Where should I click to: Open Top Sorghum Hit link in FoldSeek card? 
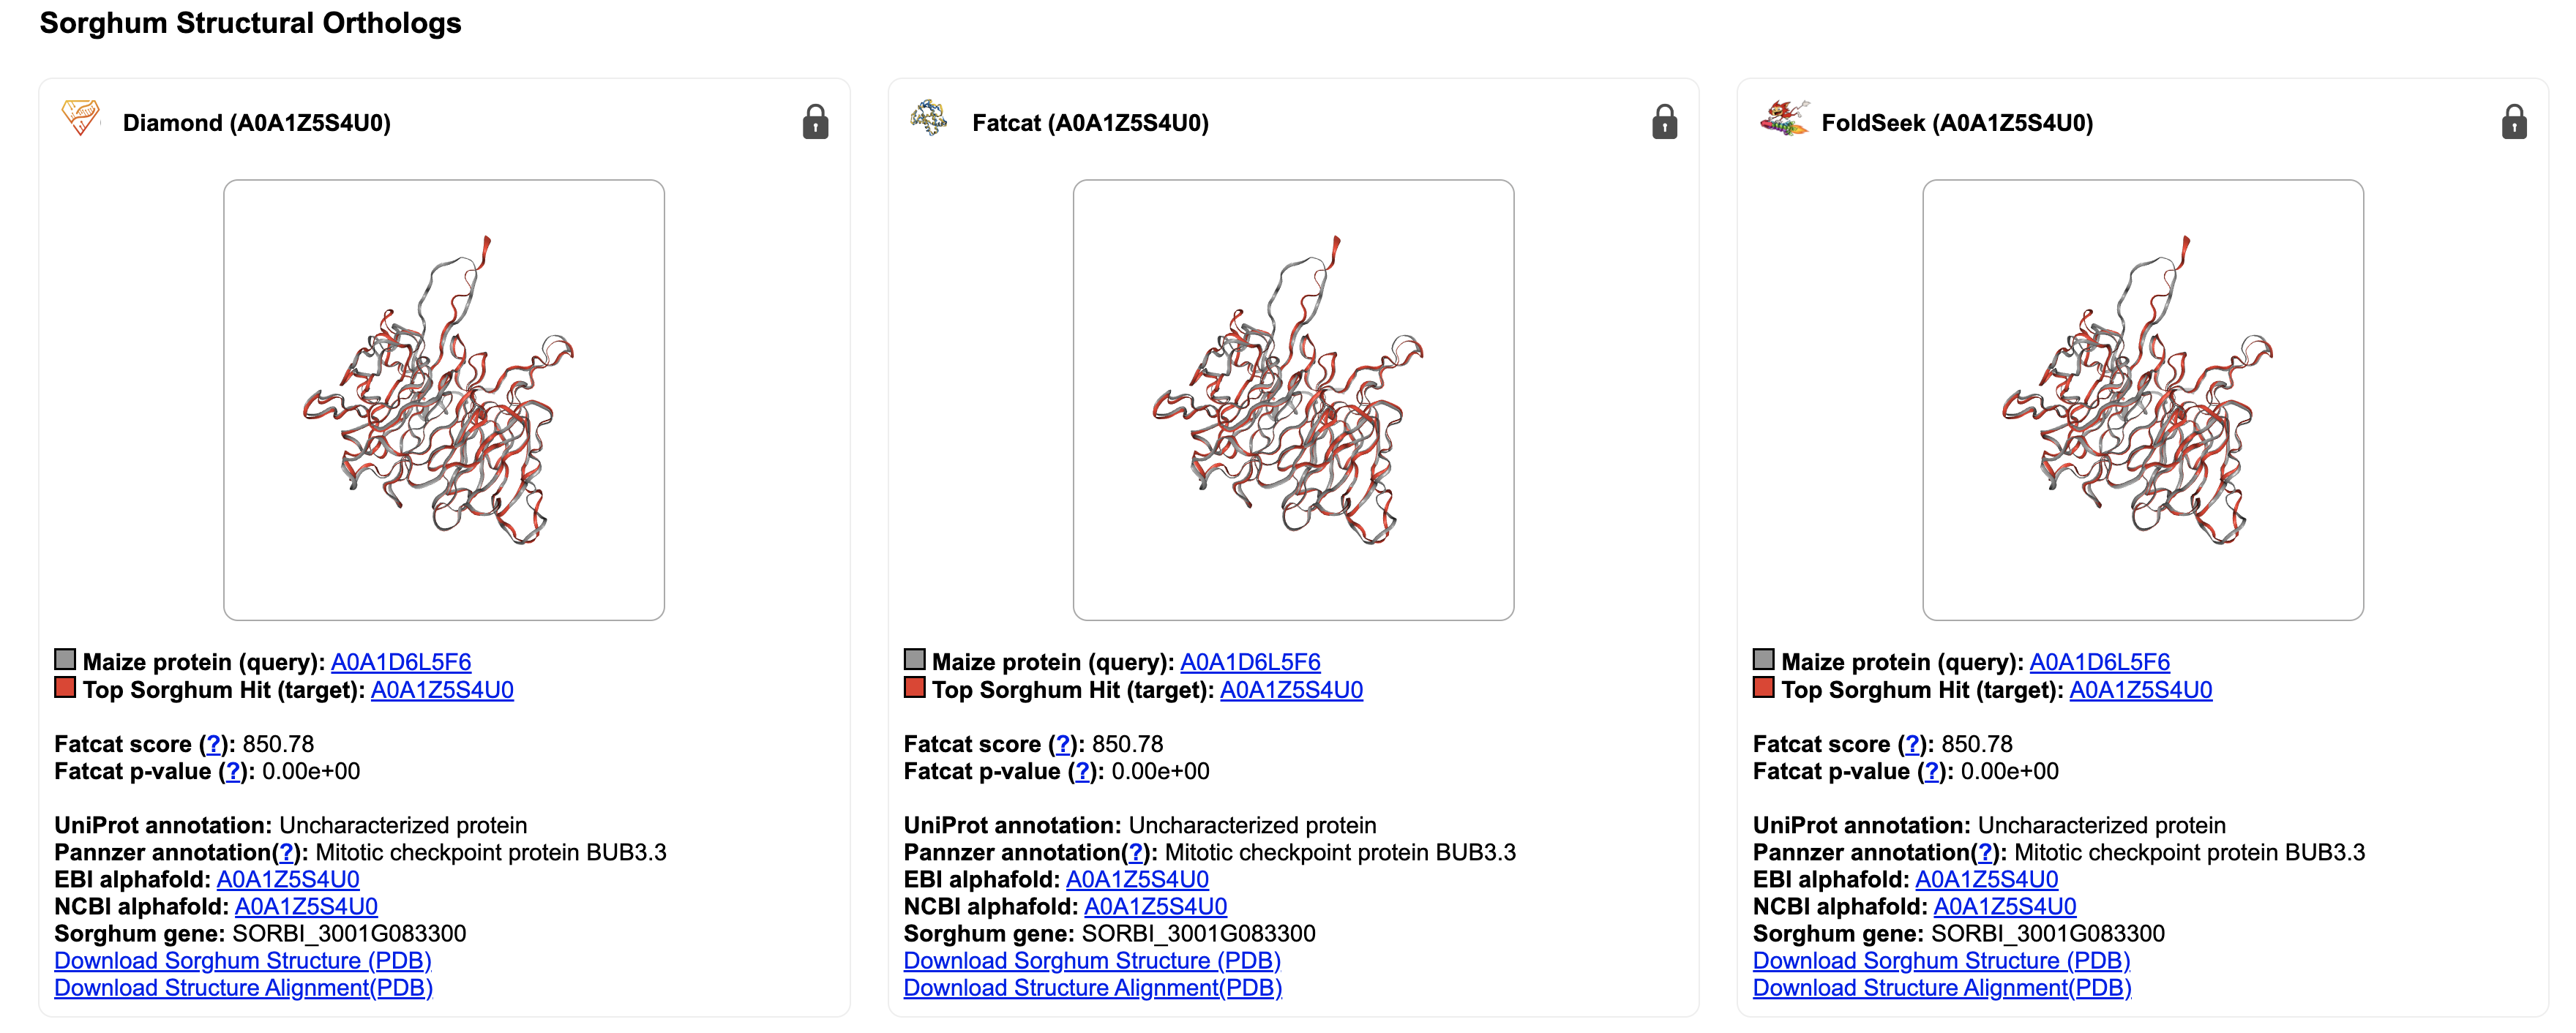2140,690
